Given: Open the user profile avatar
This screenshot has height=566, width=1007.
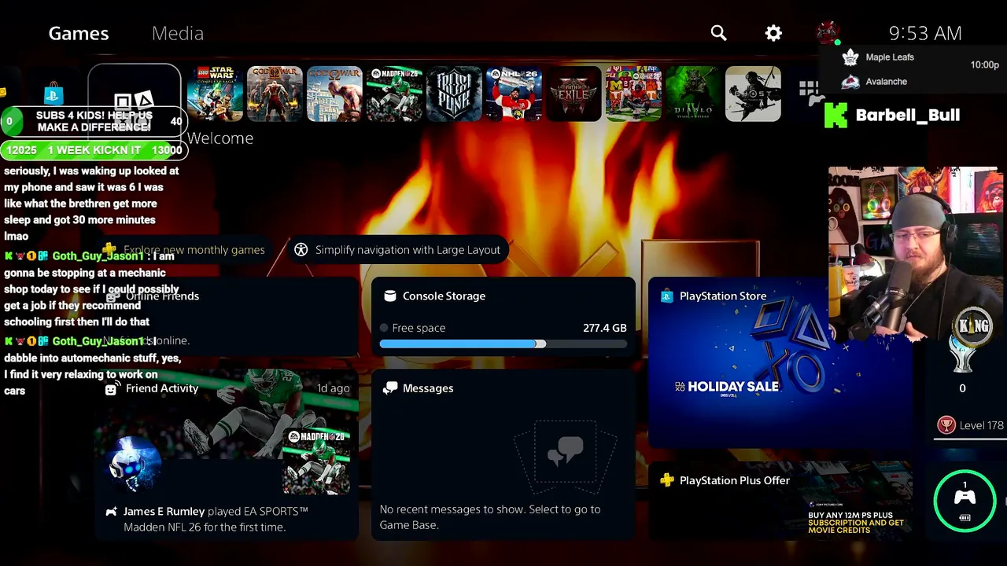Looking at the screenshot, I should pos(828,33).
